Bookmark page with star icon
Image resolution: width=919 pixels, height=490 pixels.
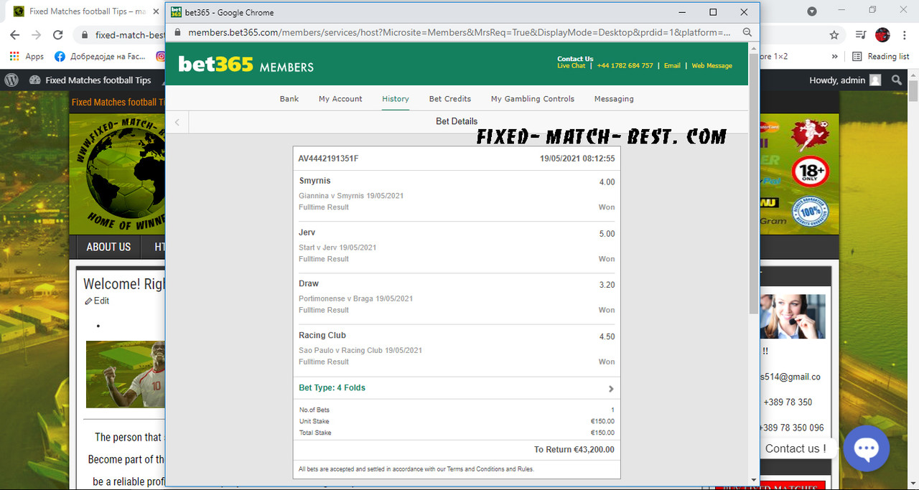pyautogui.click(x=834, y=34)
